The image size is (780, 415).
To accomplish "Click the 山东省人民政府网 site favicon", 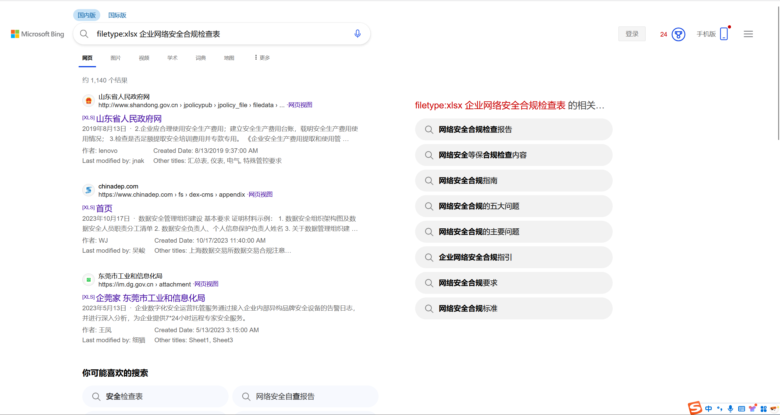I will (x=88, y=100).
